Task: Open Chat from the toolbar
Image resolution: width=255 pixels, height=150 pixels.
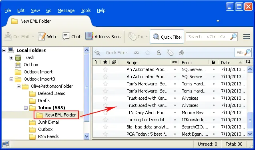Action: tap(71, 37)
